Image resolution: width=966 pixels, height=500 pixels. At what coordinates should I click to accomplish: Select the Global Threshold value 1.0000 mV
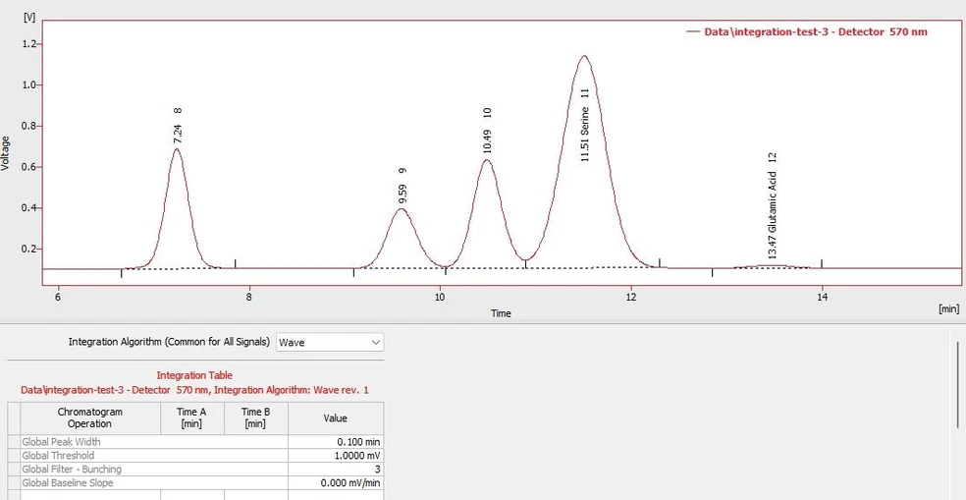[336, 456]
